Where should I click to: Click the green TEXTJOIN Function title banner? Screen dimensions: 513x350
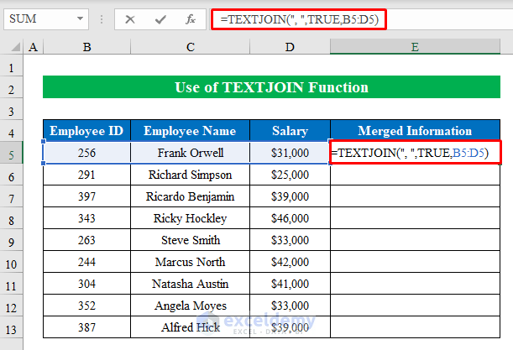[x=271, y=87]
